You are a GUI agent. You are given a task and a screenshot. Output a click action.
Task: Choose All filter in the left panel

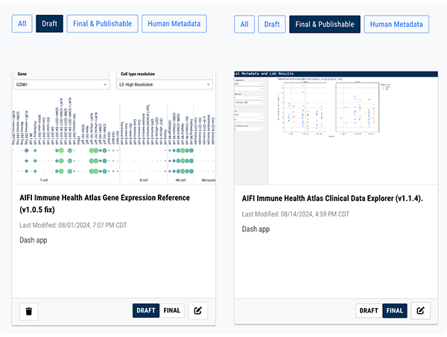coord(22,24)
